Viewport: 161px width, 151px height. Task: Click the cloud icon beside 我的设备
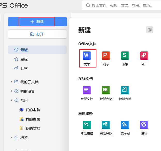tap(16, 91)
